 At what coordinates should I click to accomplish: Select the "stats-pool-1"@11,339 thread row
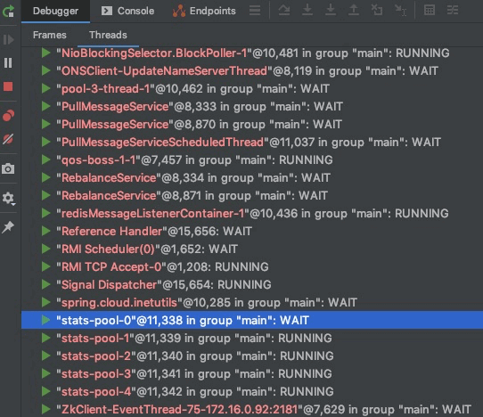[252, 339]
